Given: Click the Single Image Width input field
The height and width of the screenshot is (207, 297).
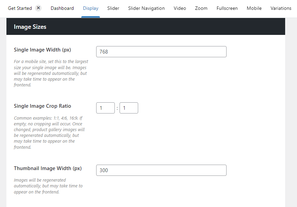Looking at the screenshot, I should point(161,52).
